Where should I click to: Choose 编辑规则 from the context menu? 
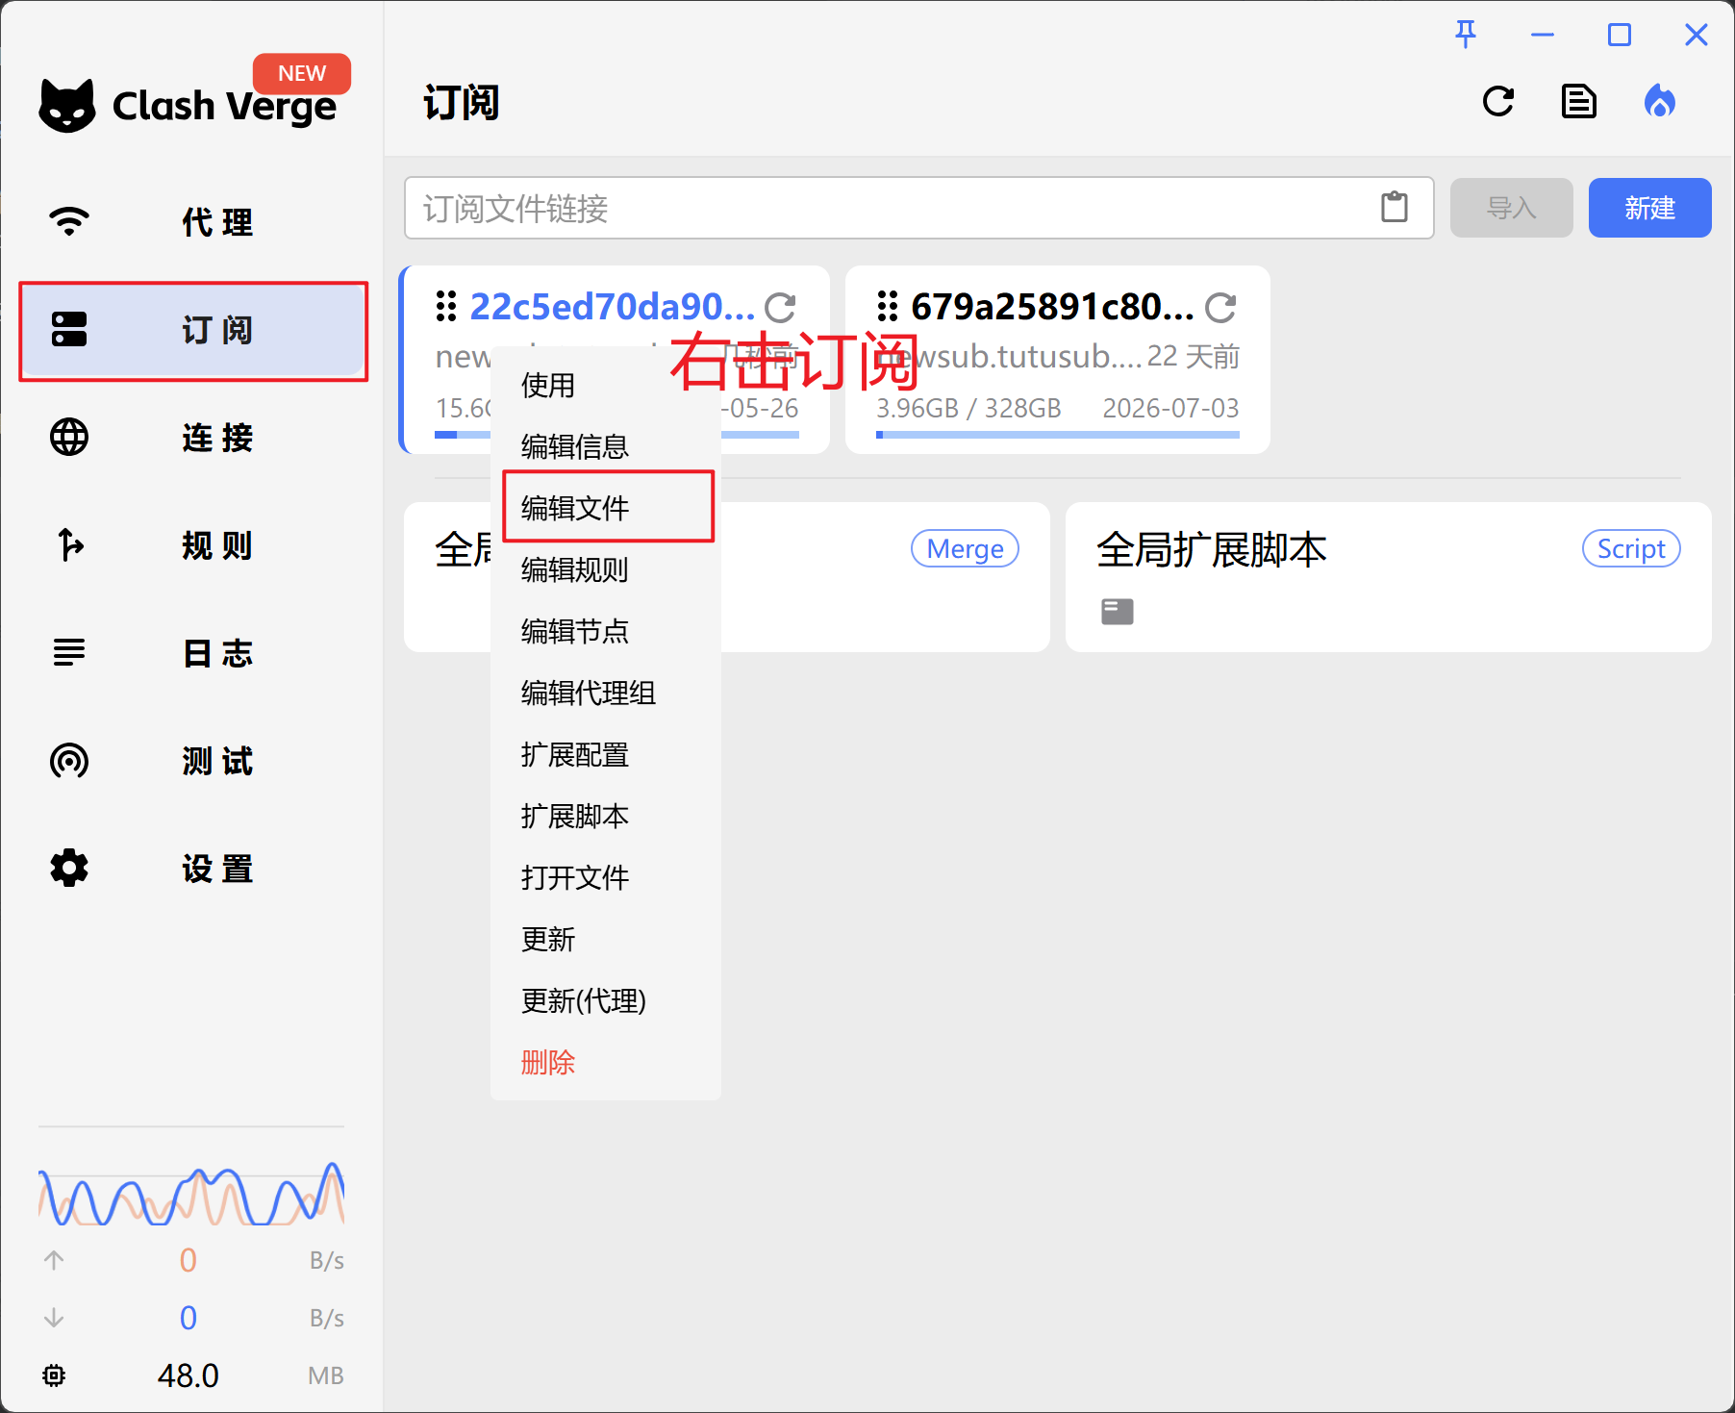click(x=574, y=569)
